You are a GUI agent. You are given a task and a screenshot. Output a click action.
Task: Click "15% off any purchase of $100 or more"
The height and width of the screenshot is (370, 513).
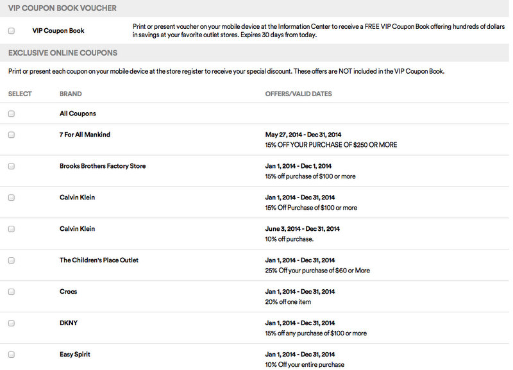pos(316,333)
